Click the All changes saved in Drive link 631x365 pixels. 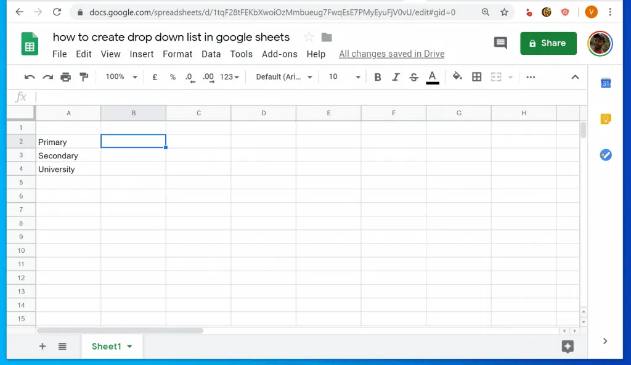click(391, 54)
